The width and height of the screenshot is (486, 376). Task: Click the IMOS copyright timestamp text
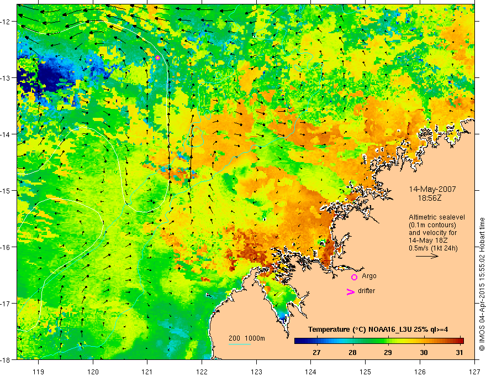[482, 284]
